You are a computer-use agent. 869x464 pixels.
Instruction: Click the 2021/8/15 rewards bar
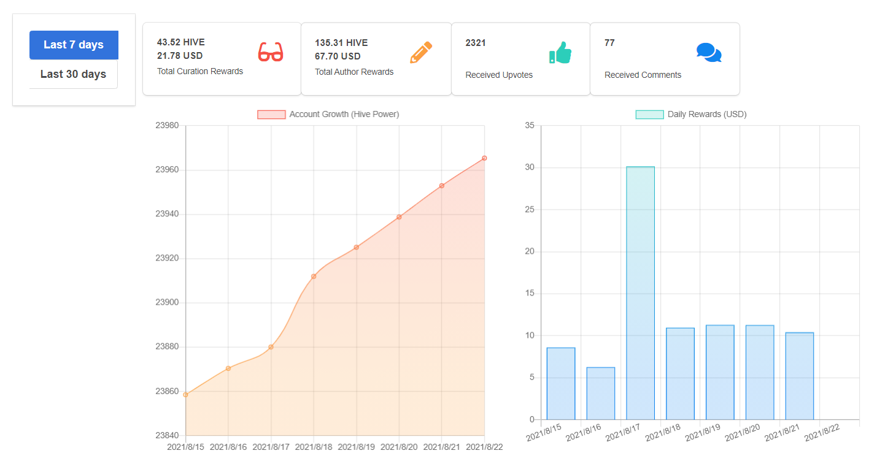coord(561,384)
